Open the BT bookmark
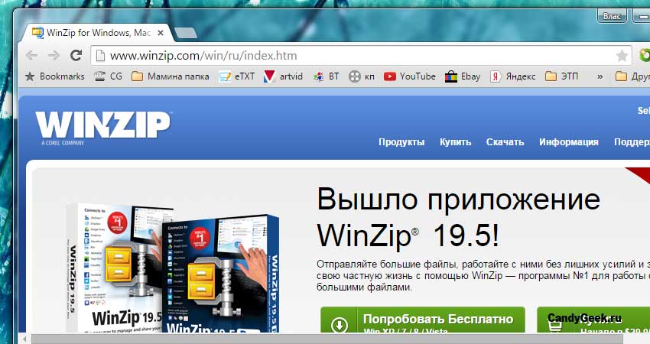 (x=327, y=76)
